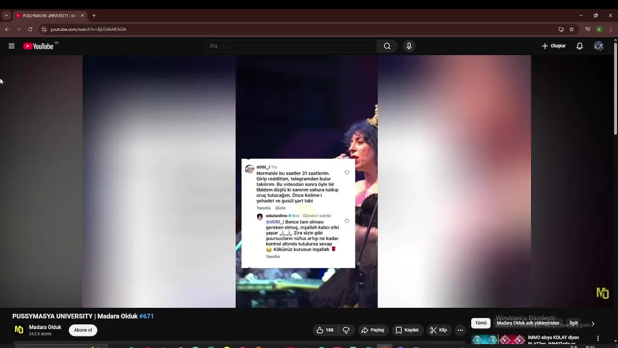
Task: Click the search magnifier button
Action: pyautogui.click(x=387, y=46)
